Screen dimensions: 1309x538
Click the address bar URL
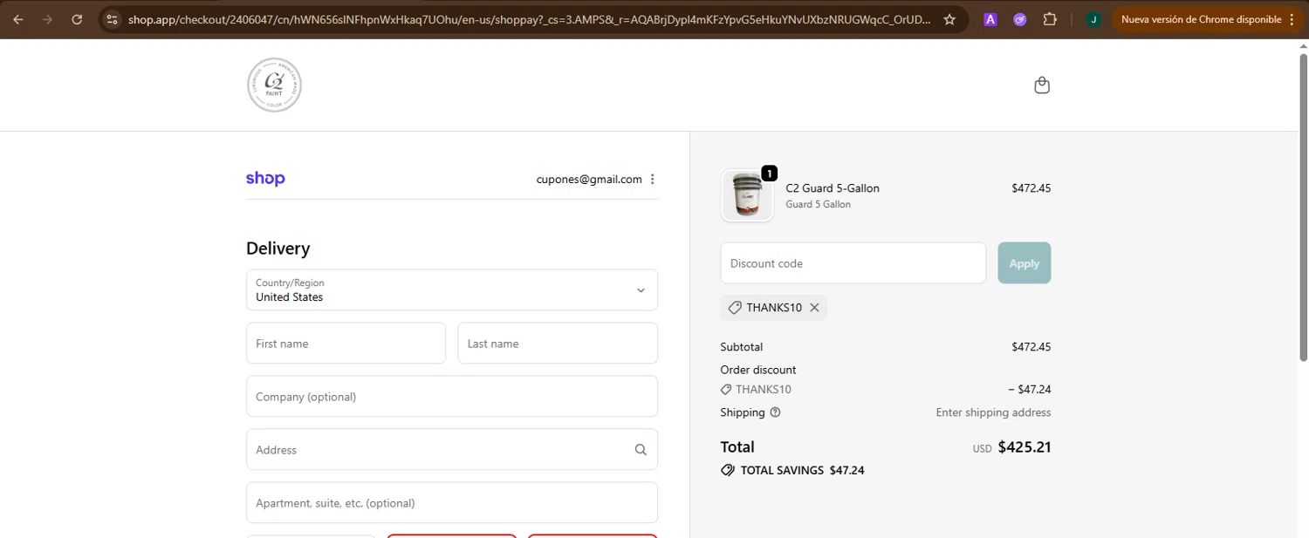pyautogui.click(x=529, y=19)
